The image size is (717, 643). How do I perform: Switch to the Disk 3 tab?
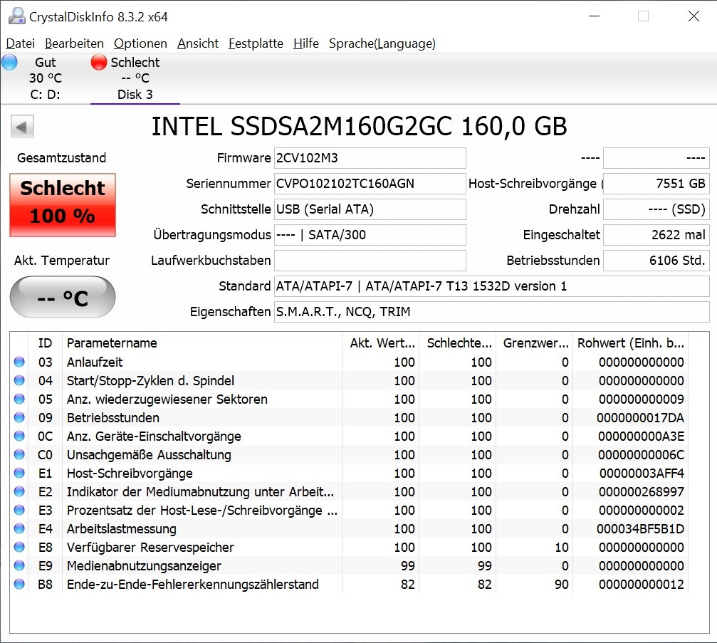(135, 94)
